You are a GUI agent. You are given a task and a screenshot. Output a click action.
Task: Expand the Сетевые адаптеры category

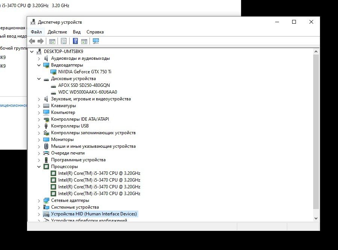39,201
